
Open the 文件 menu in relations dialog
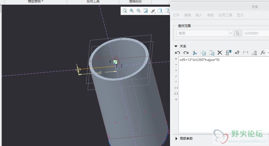(176, 15)
